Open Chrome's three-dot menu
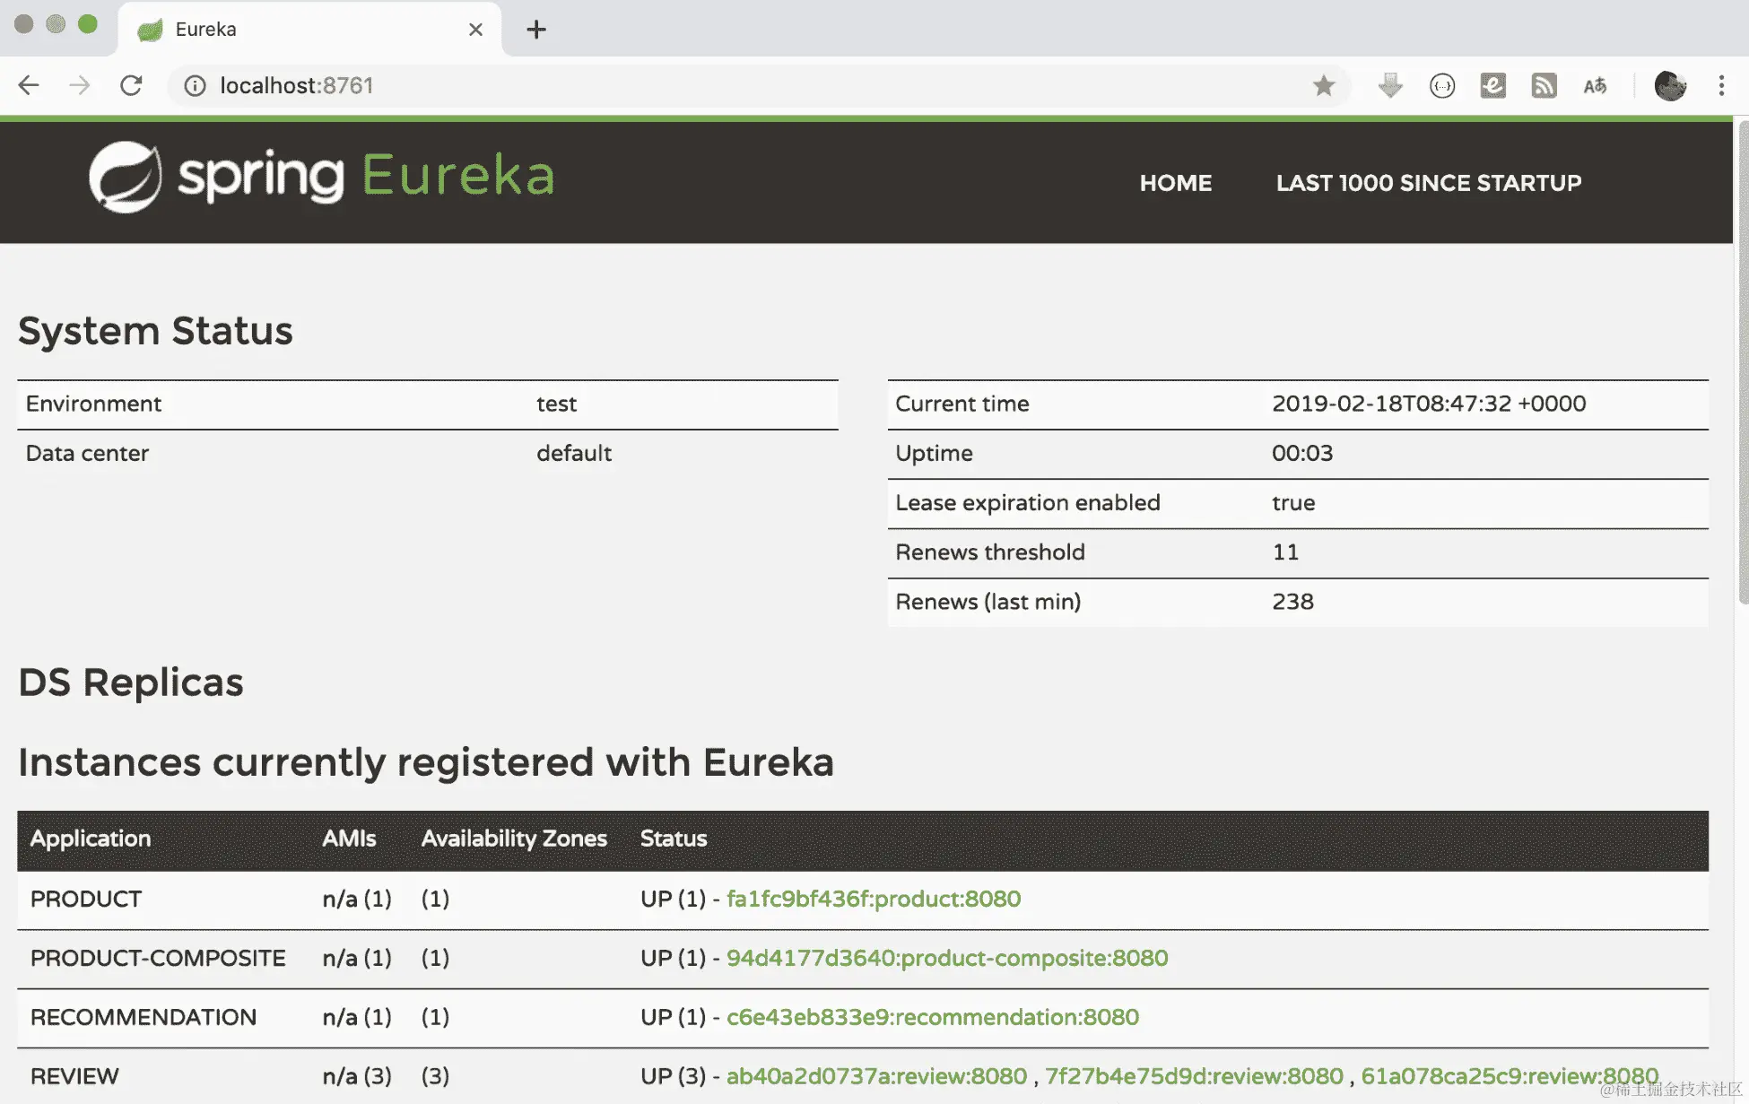 [x=1721, y=85]
